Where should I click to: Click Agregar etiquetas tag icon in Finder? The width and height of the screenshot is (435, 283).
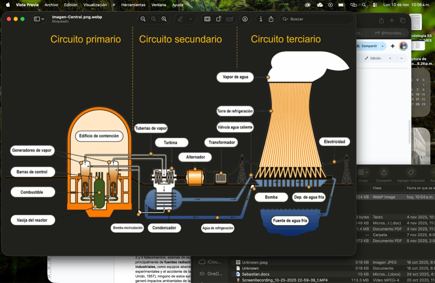[410, 173]
